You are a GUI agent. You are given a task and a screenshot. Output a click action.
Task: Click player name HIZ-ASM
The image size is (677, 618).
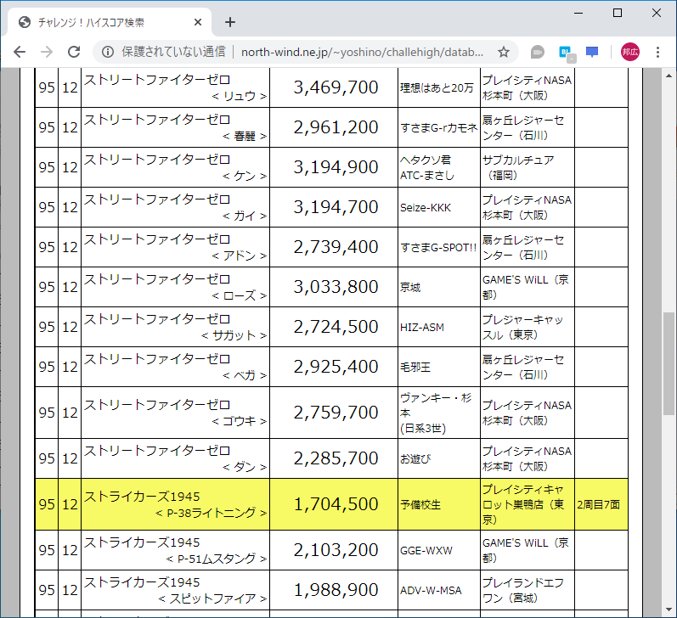[x=422, y=328]
